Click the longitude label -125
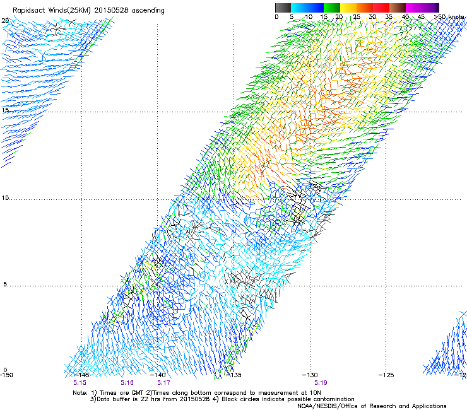This screenshot has width=467, height=410. [386, 375]
